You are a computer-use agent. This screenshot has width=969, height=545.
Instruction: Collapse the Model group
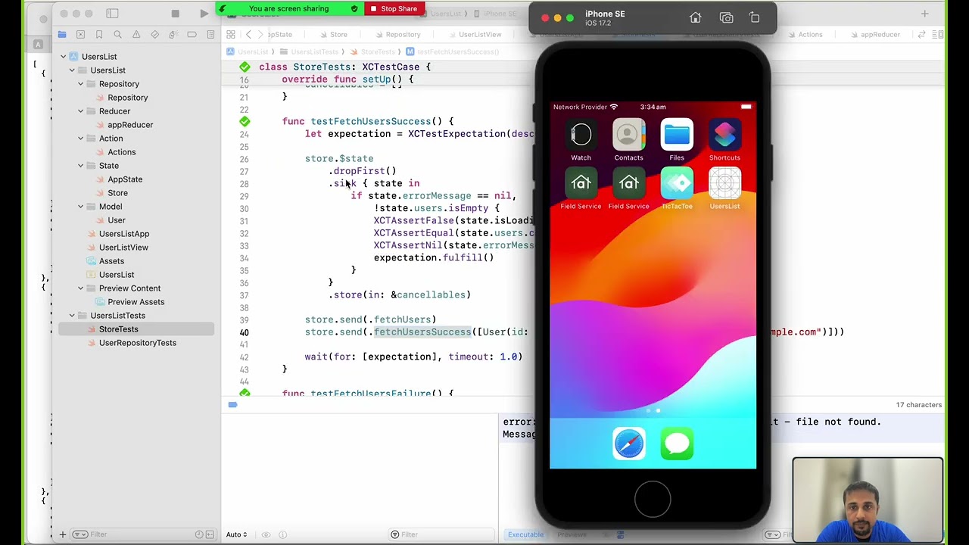[81, 207]
